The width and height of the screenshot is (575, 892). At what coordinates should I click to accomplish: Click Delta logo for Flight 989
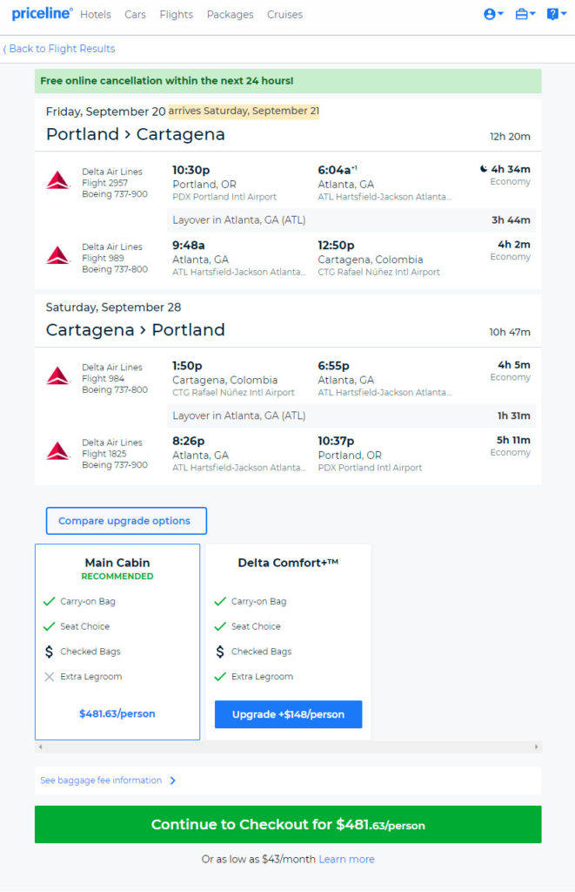pos(58,255)
